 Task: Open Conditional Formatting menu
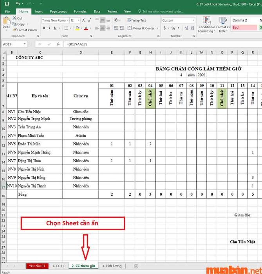(206, 24)
